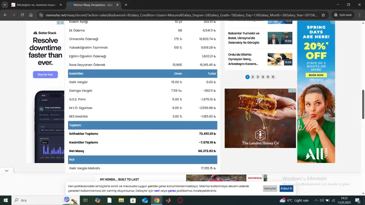Click the 'Detaylar' cookie button

click(270, 188)
